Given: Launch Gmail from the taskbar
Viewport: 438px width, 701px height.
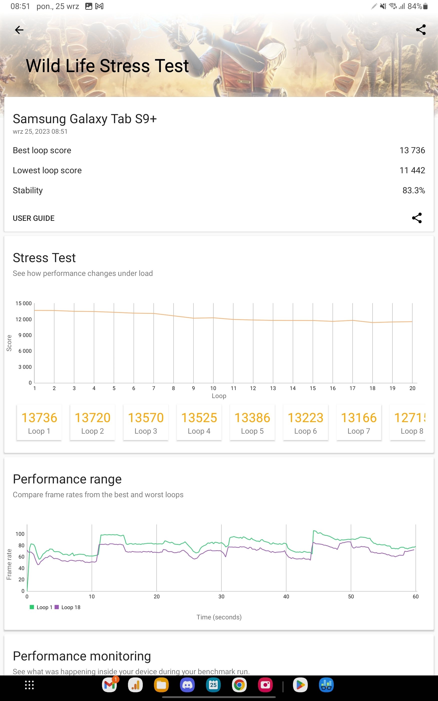Looking at the screenshot, I should click(109, 685).
